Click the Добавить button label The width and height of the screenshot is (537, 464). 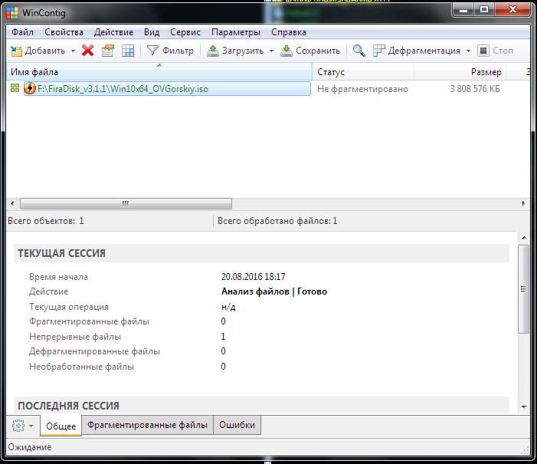click(x=45, y=51)
